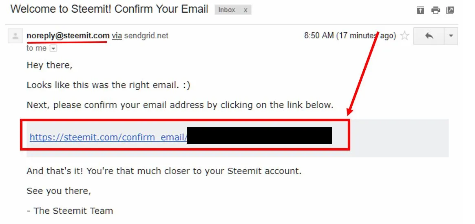Viewport: 475px width, 224px height.
Task: Click the "via" link in sender line
Action: [117, 36]
